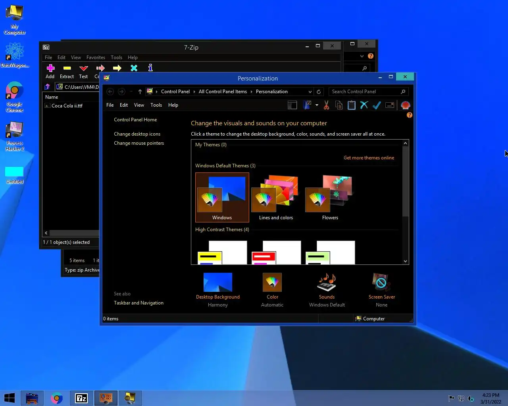Viewport: 508px width, 406px height.
Task: Click the Delete blue X toolbar icon
Action: click(x=364, y=105)
